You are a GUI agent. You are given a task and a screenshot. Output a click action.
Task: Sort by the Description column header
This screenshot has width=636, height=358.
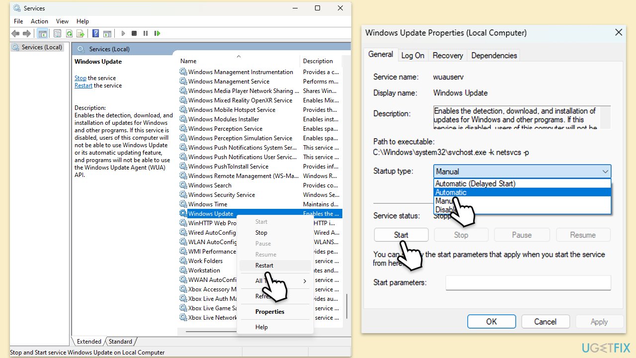tap(321, 61)
